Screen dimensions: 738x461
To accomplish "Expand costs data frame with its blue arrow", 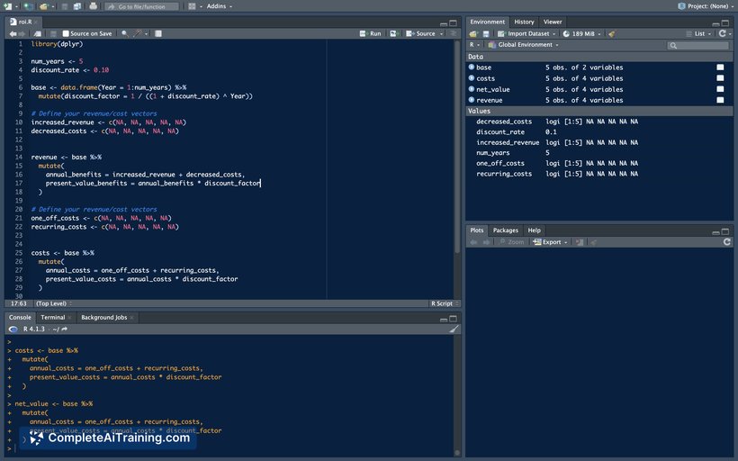I will [472, 77].
